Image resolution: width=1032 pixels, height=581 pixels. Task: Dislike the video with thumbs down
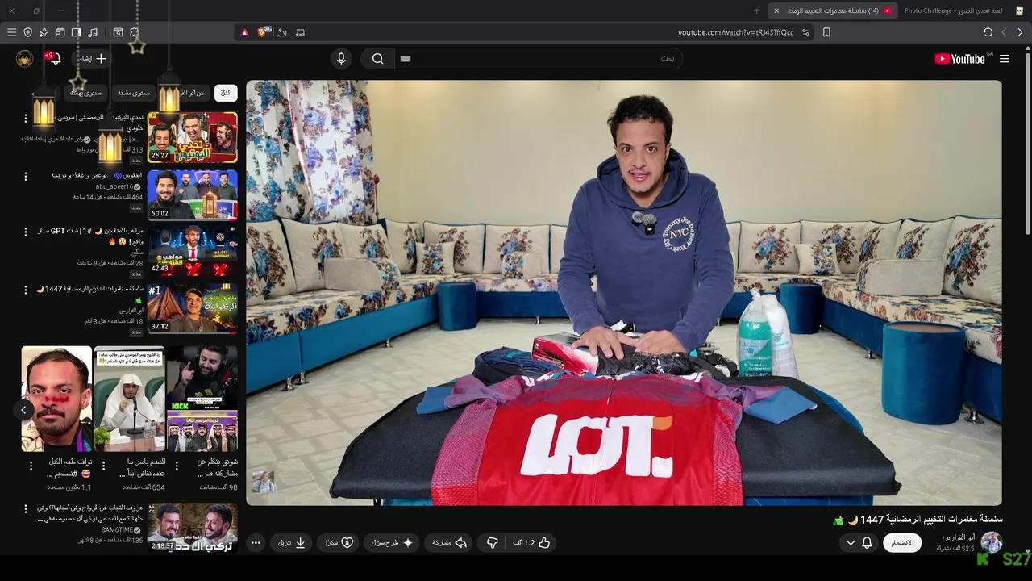point(493,543)
